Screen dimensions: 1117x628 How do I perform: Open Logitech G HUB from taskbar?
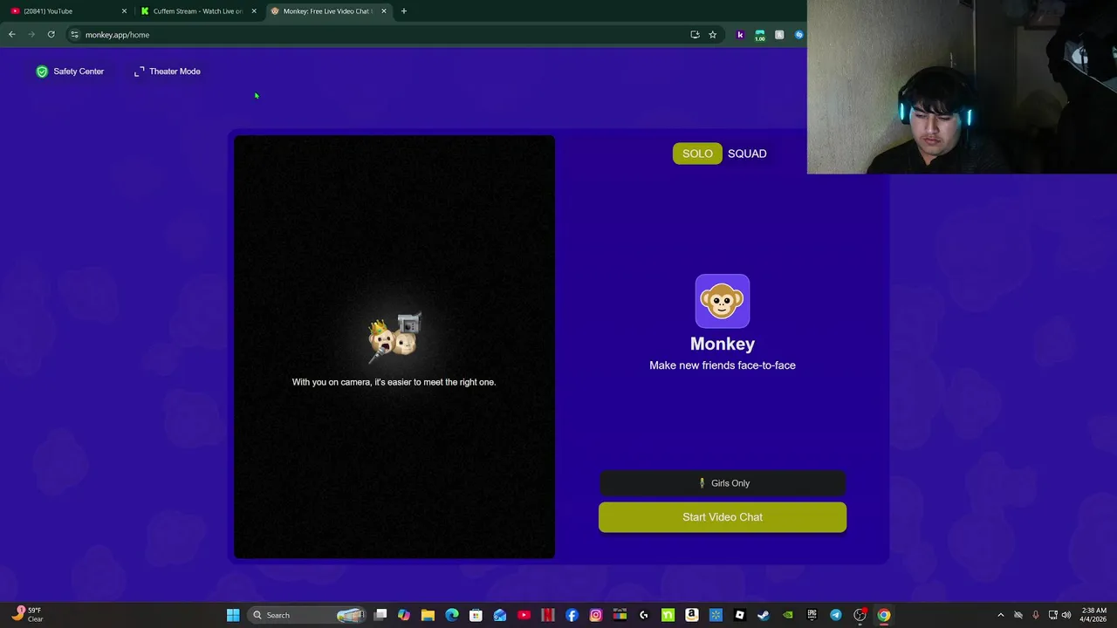click(644, 615)
